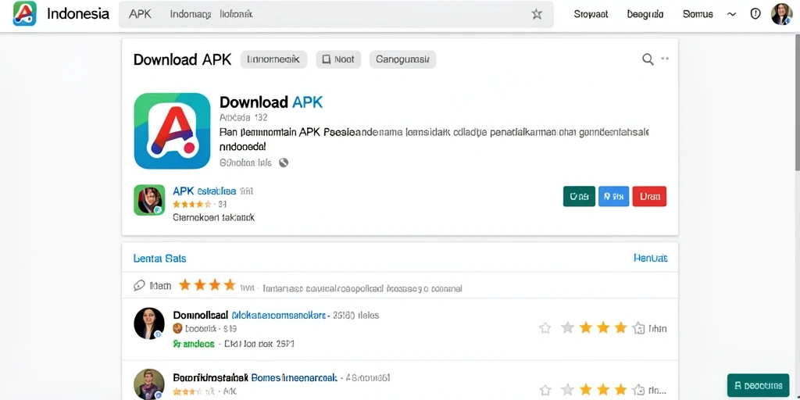
Task: Click the first reviewer's round avatar
Action: point(149,323)
